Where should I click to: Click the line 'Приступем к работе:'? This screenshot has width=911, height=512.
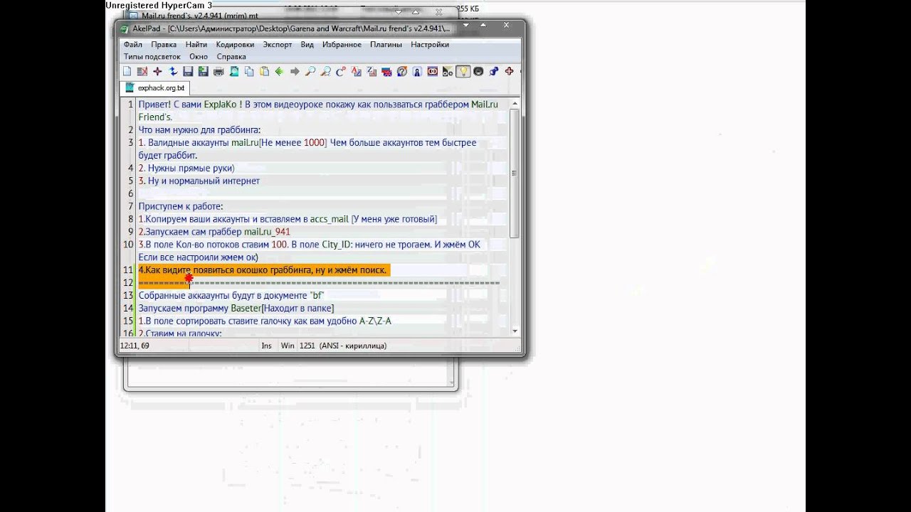(180, 206)
